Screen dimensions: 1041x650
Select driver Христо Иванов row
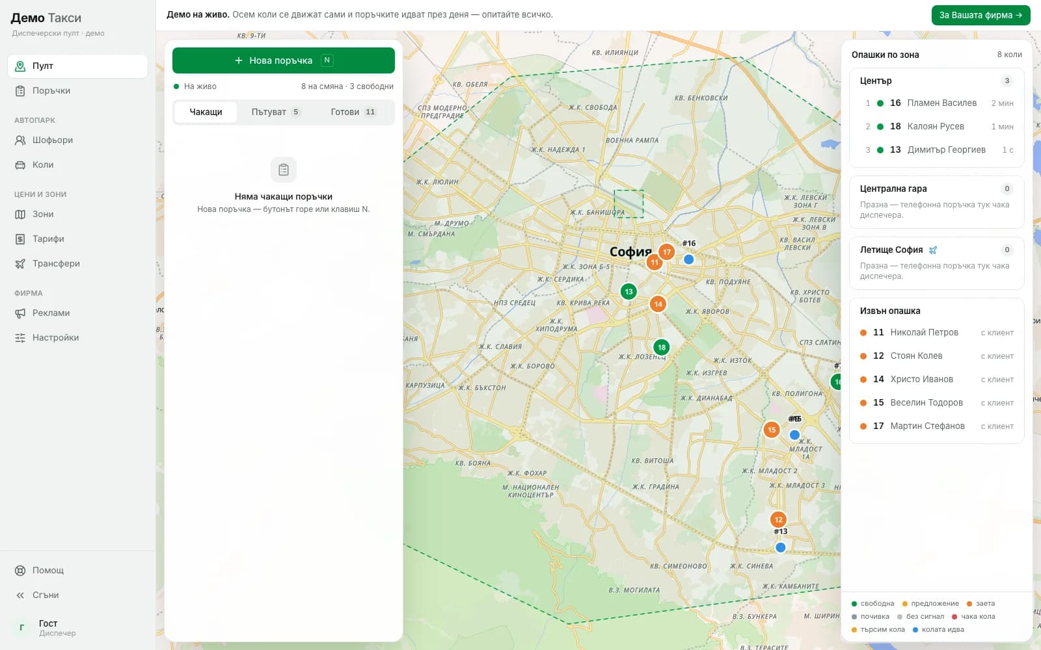click(937, 379)
